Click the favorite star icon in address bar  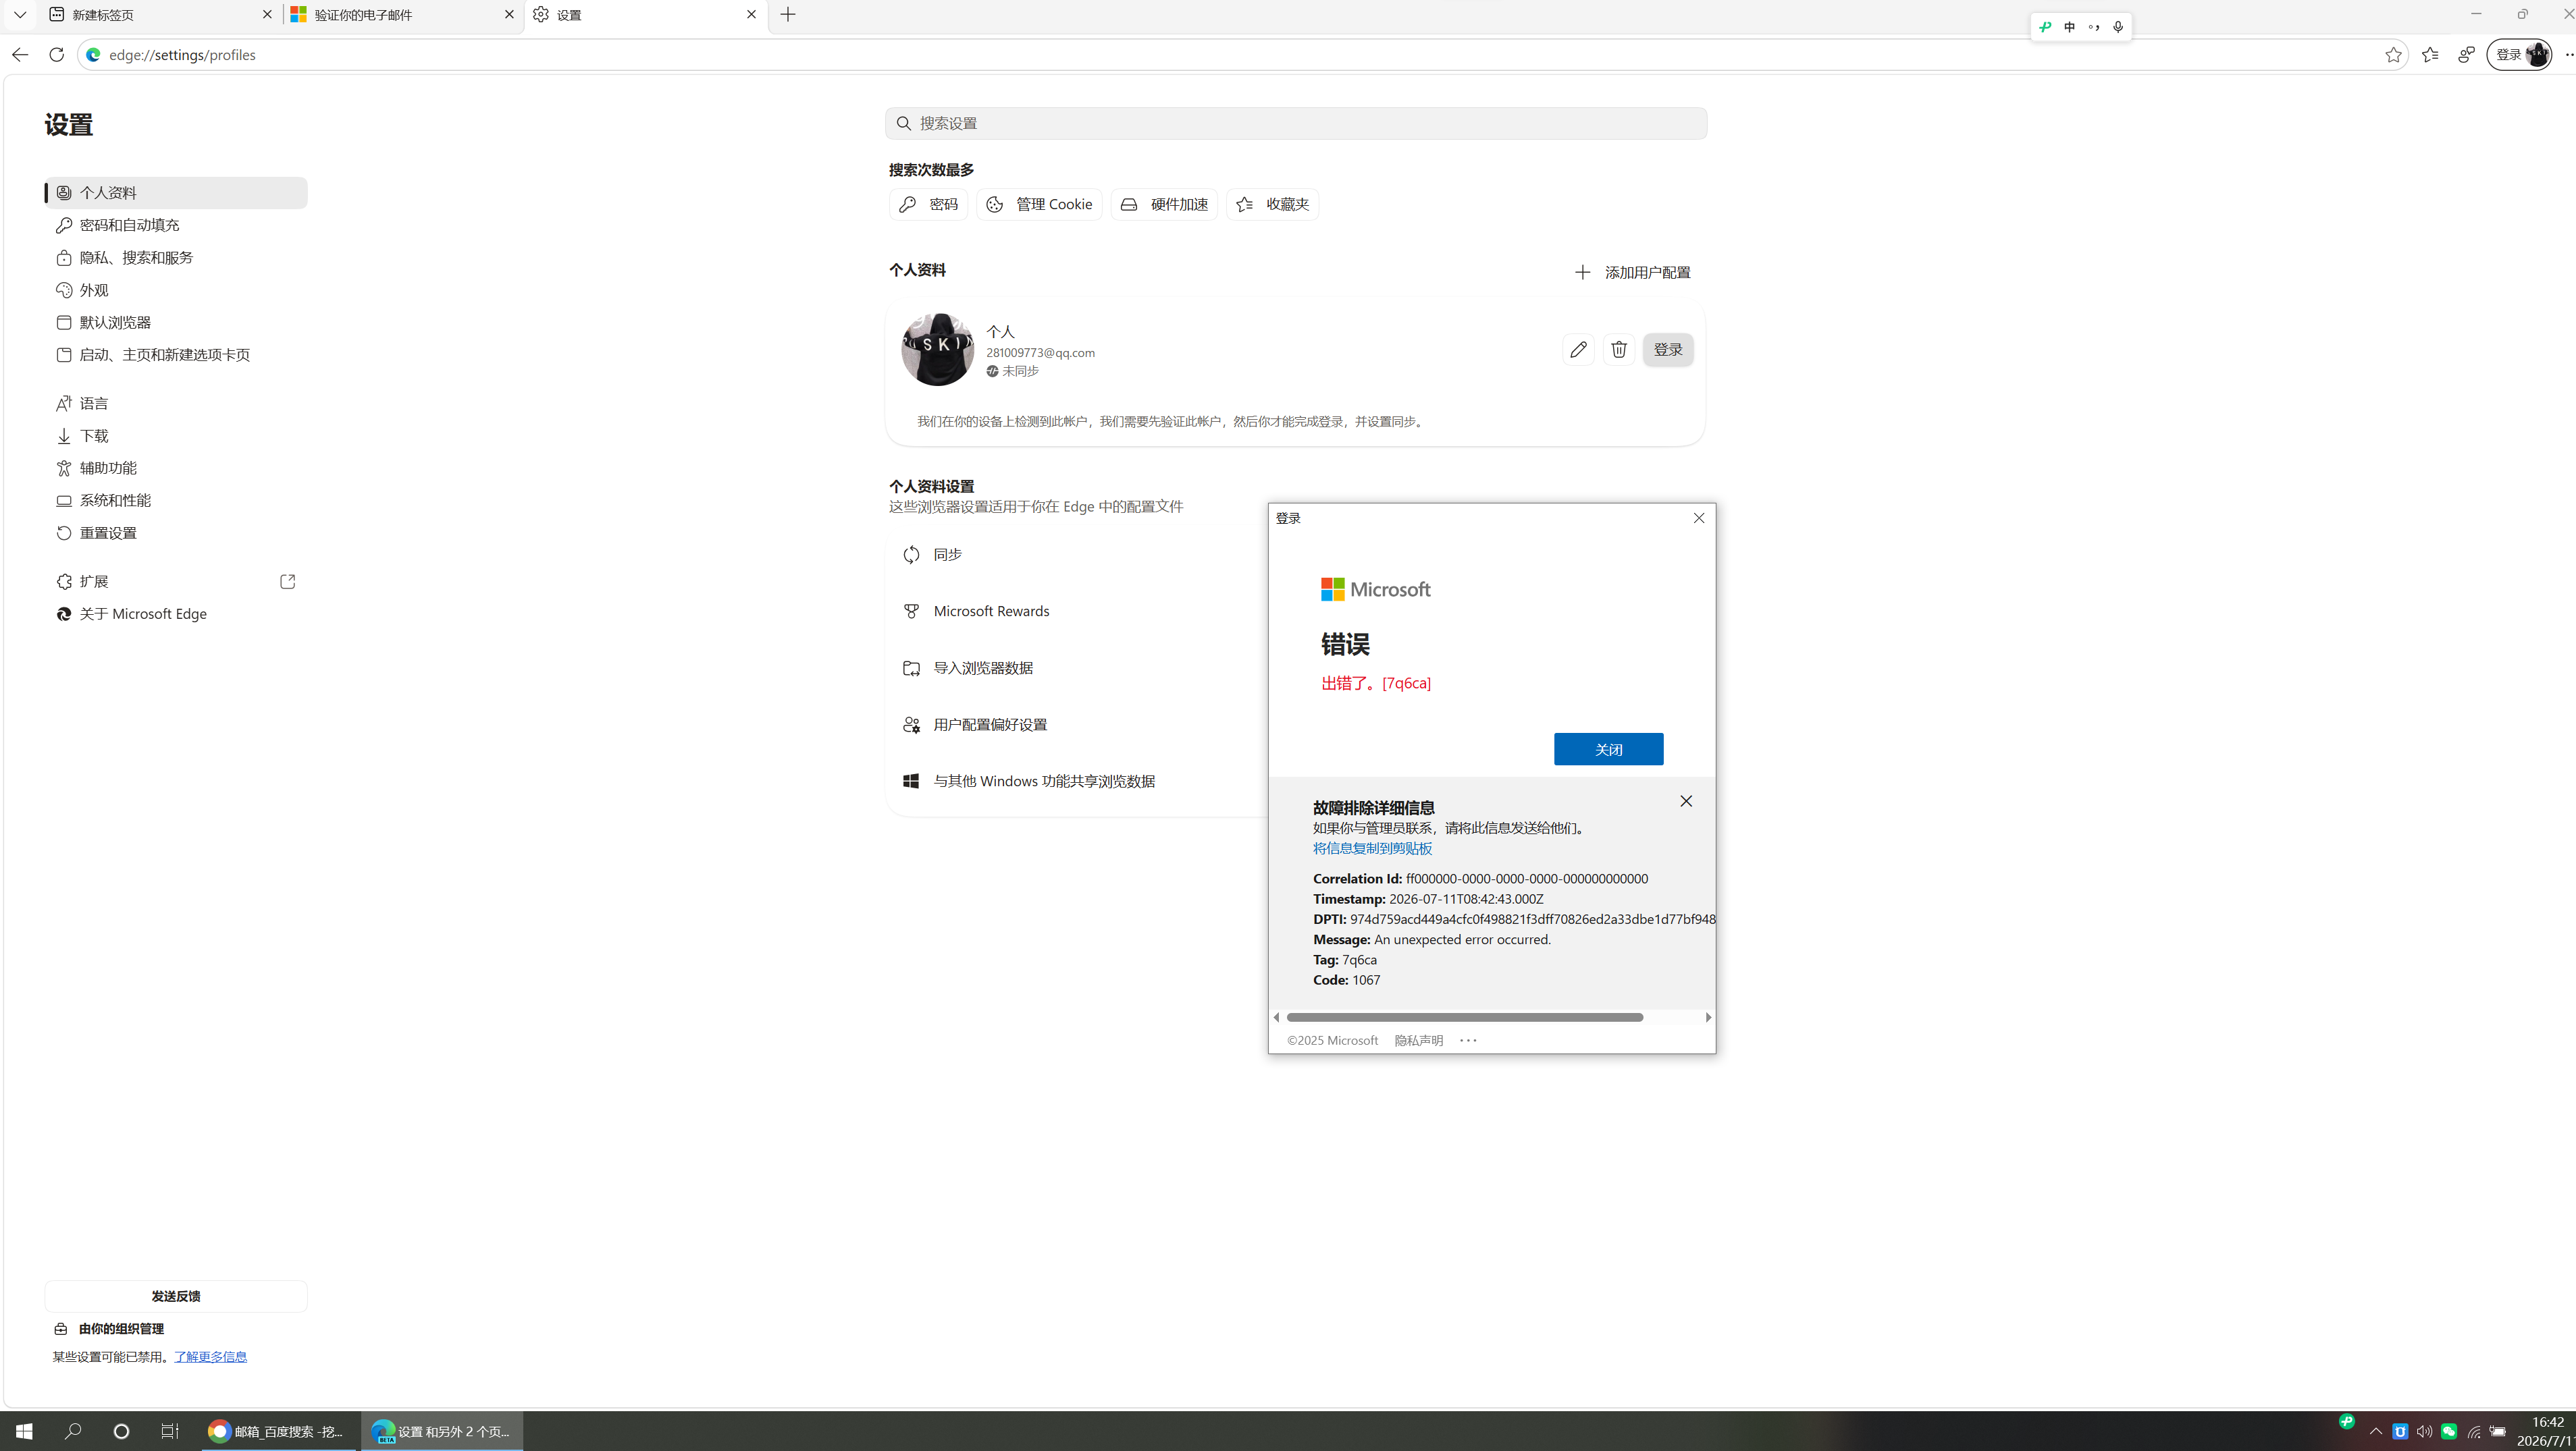tap(2393, 55)
